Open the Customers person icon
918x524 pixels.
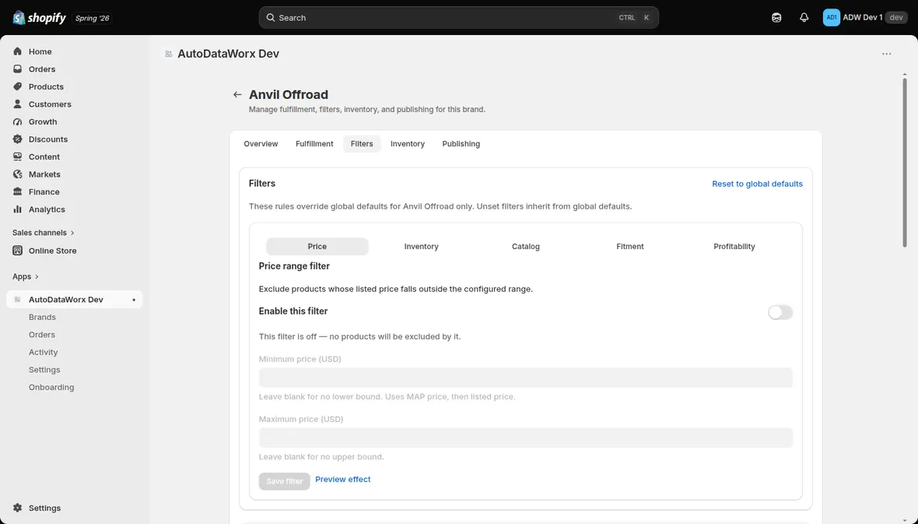18,104
